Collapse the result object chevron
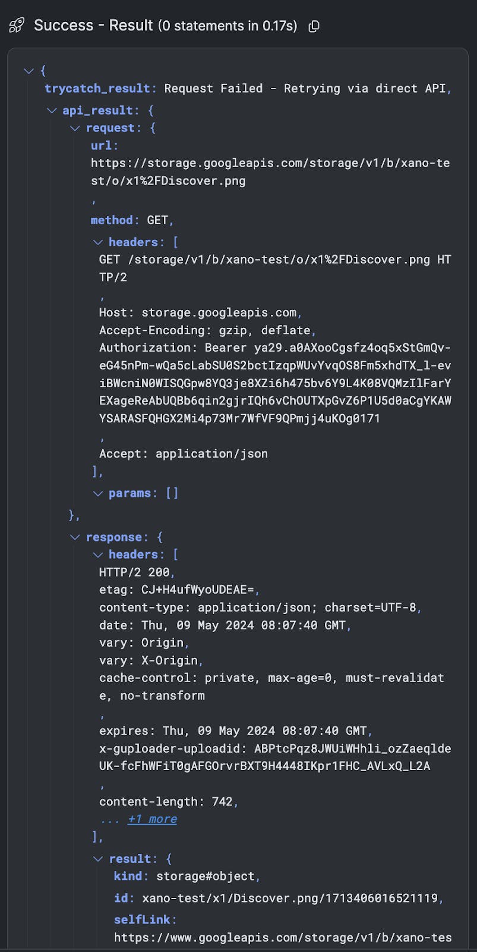The image size is (477, 952). 98,859
